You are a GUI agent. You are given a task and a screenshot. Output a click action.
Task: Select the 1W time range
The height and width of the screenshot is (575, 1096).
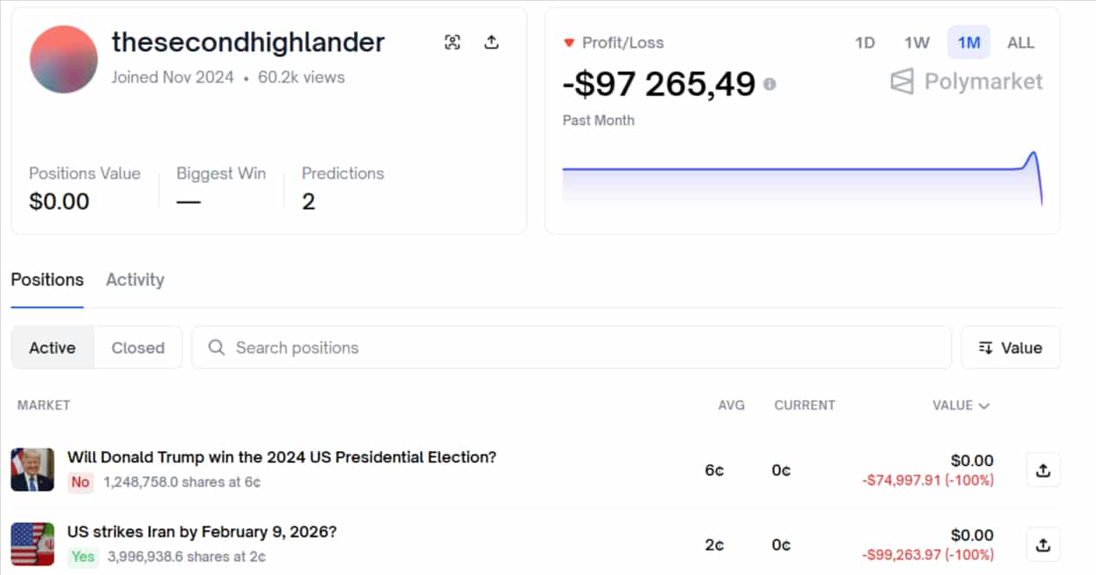[916, 42]
